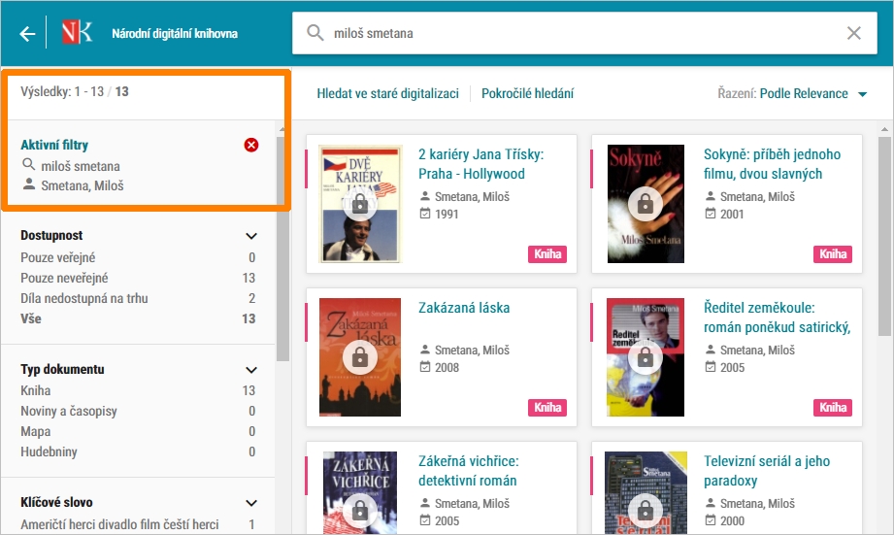The image size is (894, 535).
Task: Click the magnifier icon in the search box
Action: (x=315, y=32)
